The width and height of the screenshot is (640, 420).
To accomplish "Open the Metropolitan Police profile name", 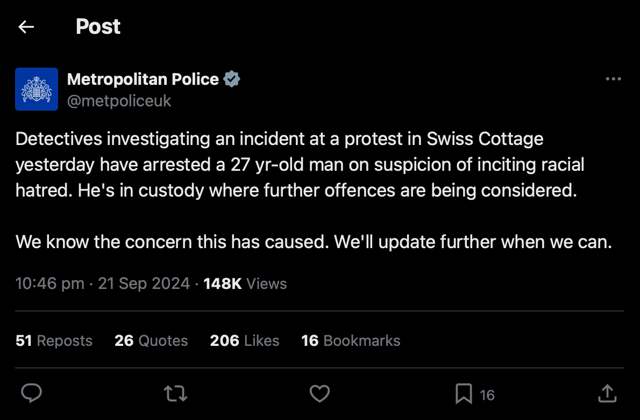I will (x=143, y=79).
